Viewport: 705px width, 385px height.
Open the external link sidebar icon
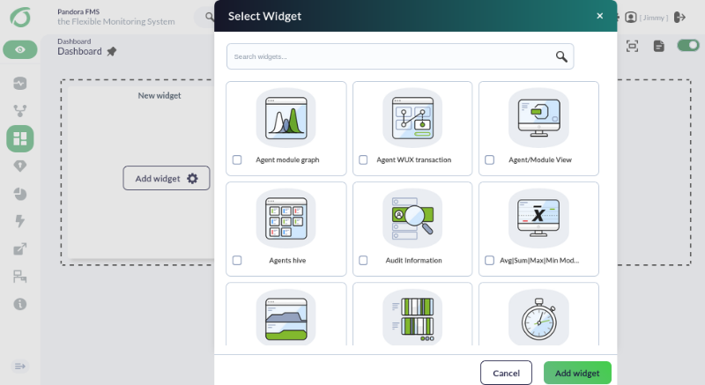coord(19,248)
